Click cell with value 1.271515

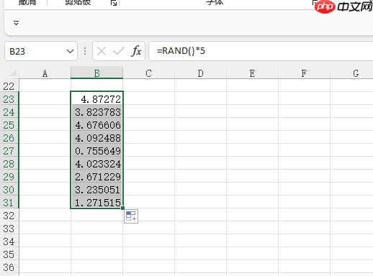pyautogui.click(x=97, y=202)
